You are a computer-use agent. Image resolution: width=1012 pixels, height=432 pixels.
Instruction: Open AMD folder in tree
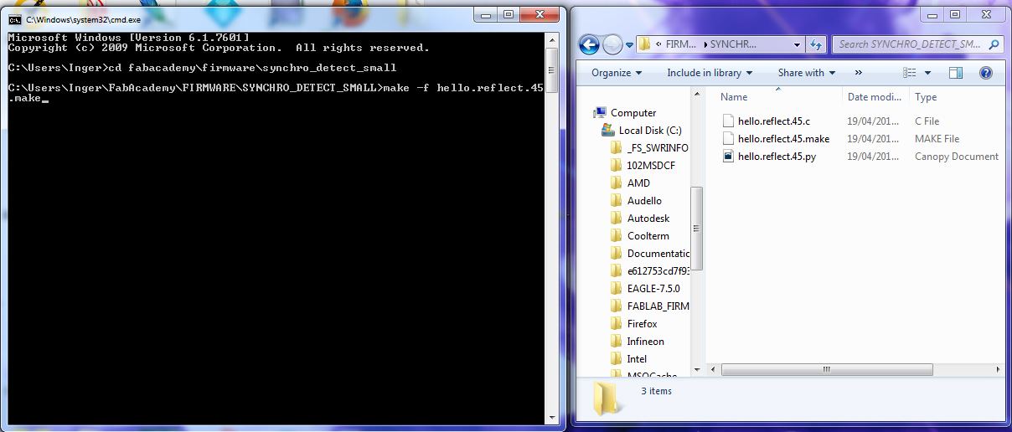[x=638, y=183]
